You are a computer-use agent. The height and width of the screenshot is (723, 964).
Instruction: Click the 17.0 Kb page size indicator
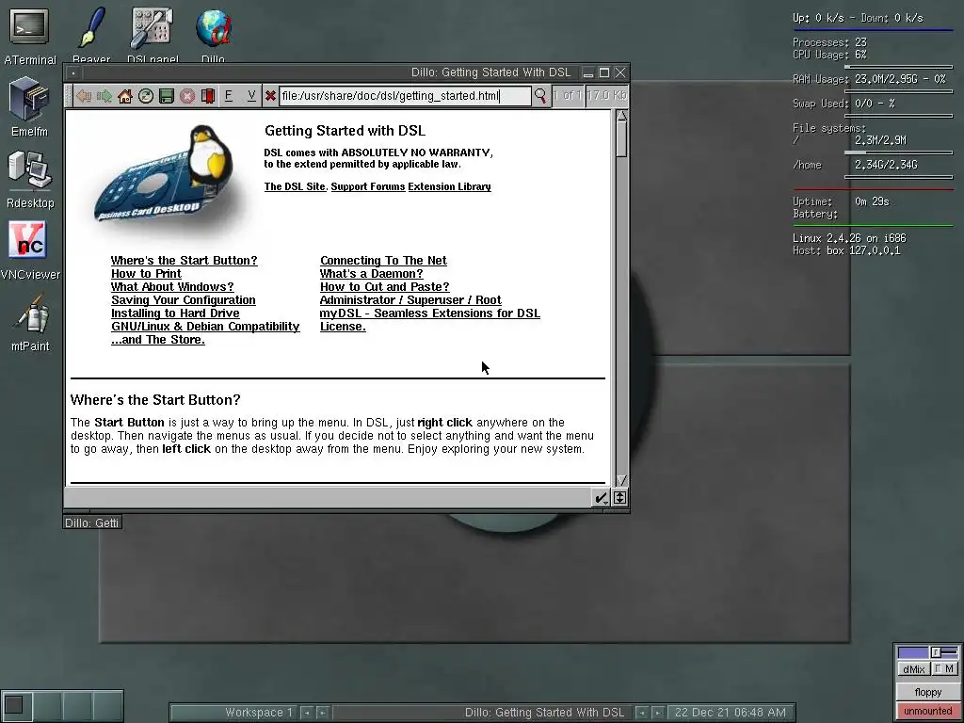point(606,96)
